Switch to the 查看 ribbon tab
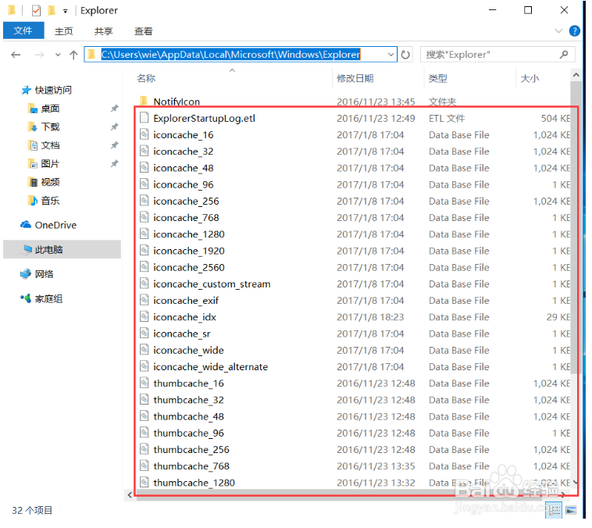592x528 pixels. (144, 31)
